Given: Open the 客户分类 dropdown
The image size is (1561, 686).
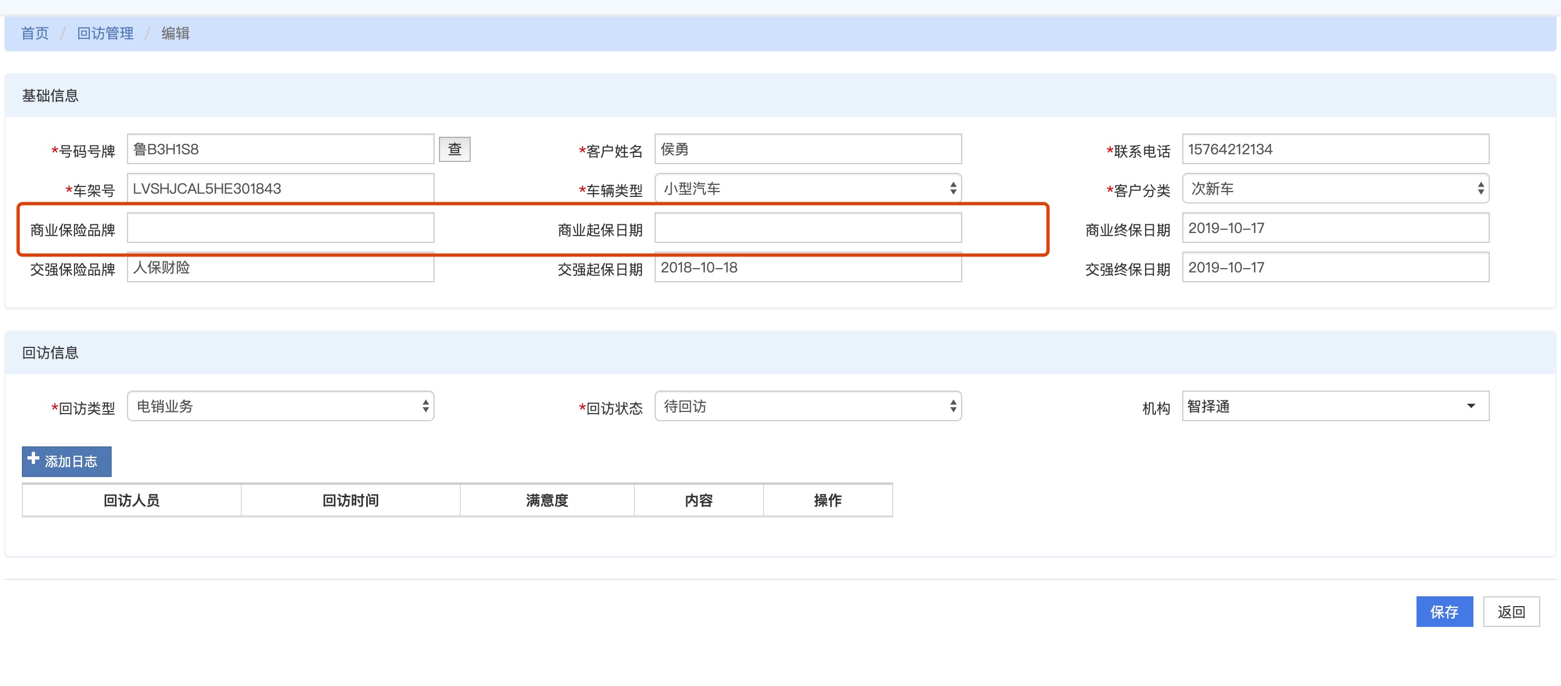Looking at the screenshot, I should pyautogui.click(x=1335, y=188).
